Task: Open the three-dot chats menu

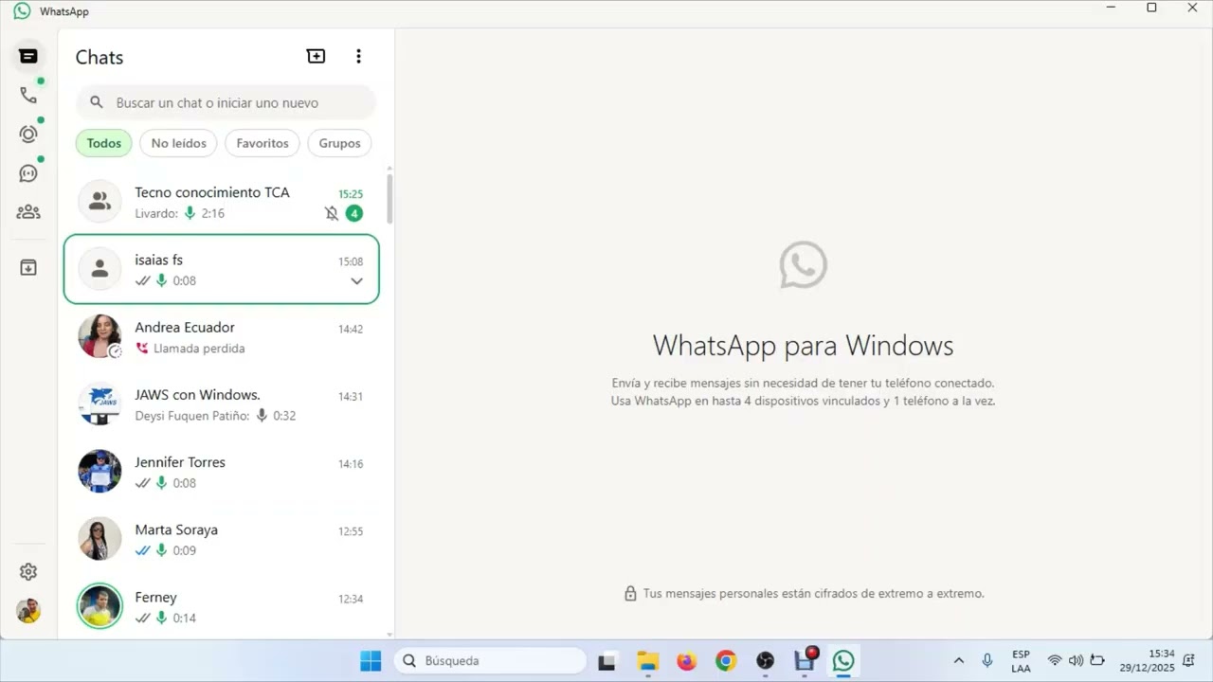Action: coord(358,57)
